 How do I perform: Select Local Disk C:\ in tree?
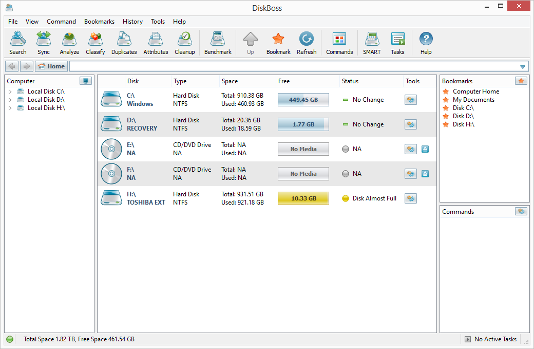pos(46,91)
